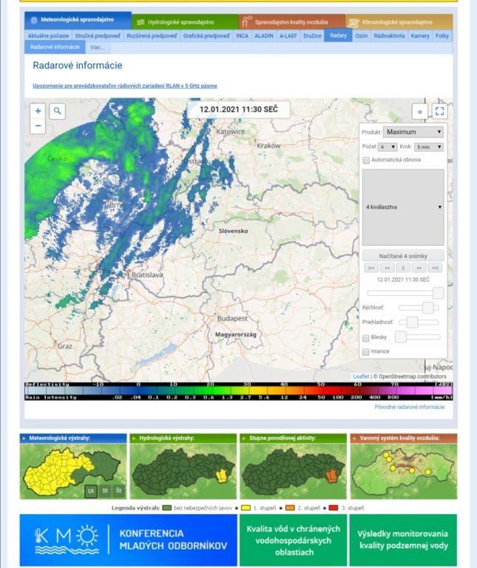Open the RLAN 5 GHz warning link
Image resolution: width=477 pixels, height=568 pixels.
click(x=124, y=86)
